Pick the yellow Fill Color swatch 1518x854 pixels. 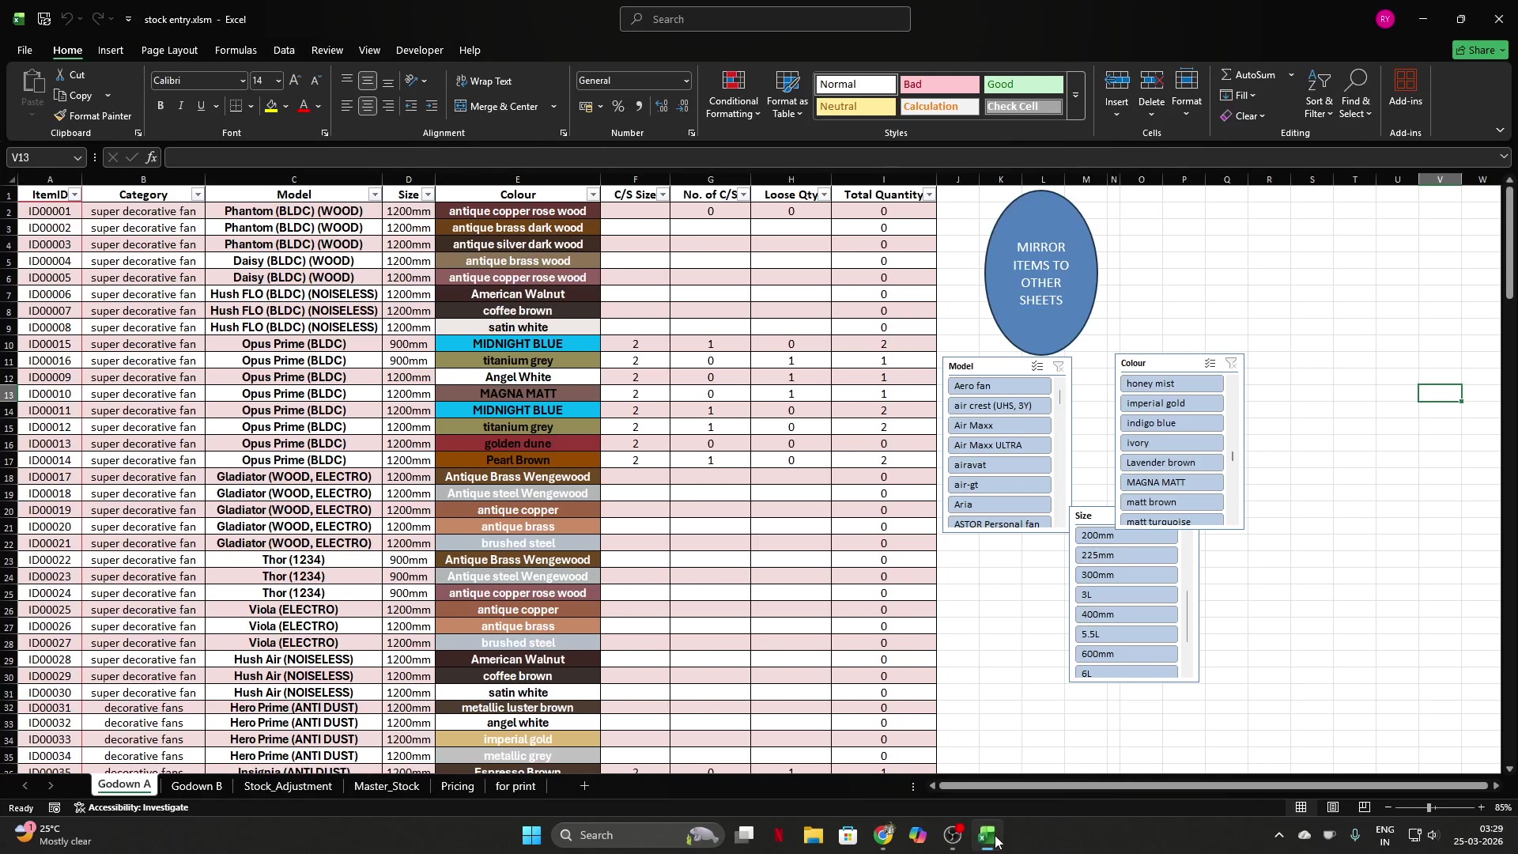coord(271,106)
